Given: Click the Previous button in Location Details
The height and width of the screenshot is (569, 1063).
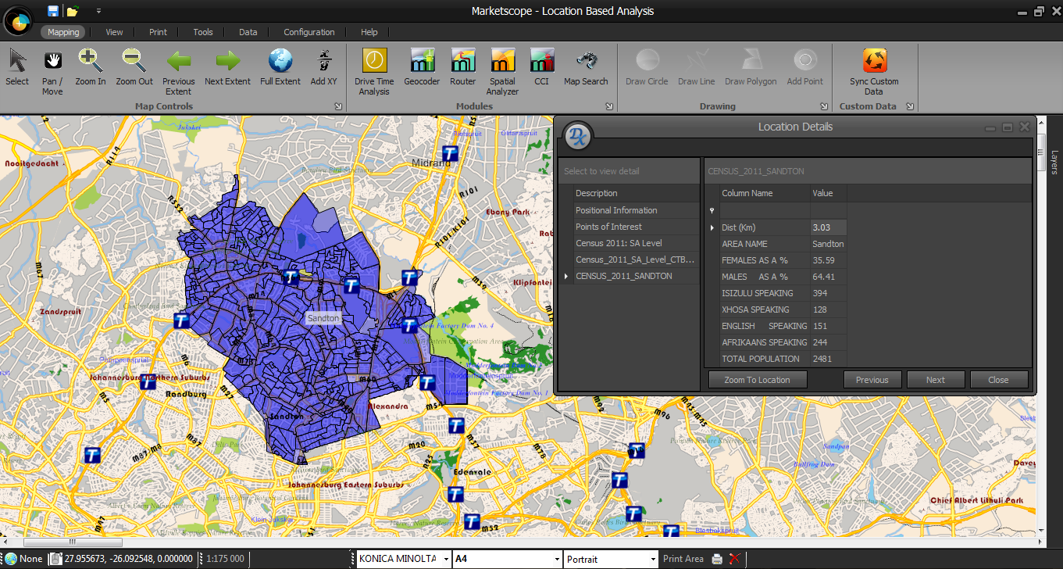Looking at the screenshot, I should click(872, 380).
